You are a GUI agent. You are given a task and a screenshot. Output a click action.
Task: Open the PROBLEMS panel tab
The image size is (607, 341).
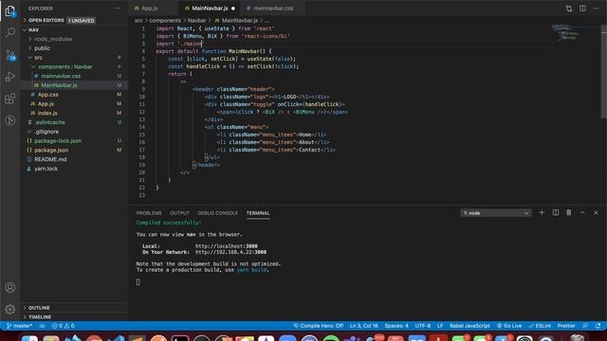(x=149, y=213)
